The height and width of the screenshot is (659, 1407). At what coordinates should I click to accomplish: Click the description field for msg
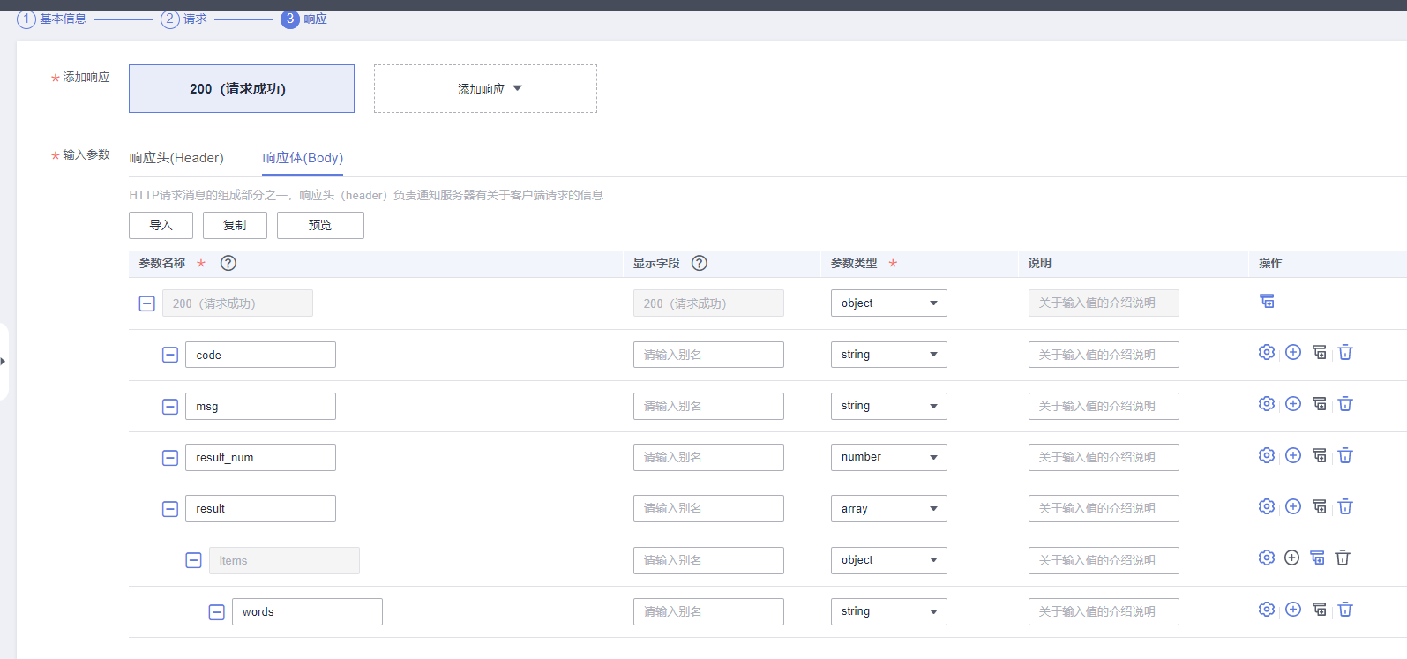pyautogui.click(x=1104, y=406)
